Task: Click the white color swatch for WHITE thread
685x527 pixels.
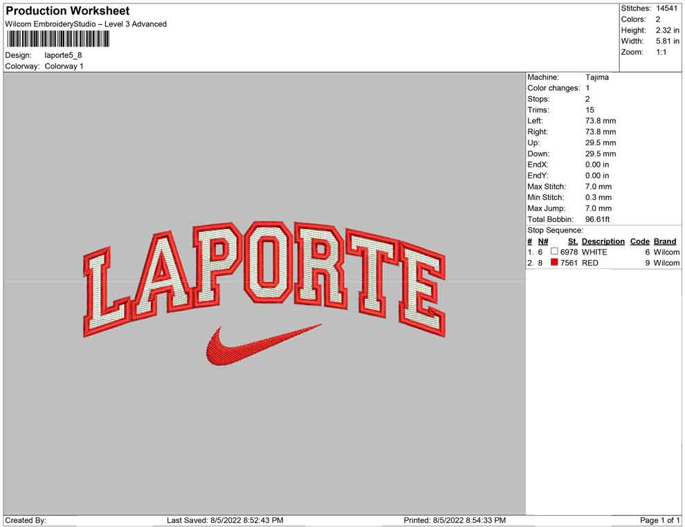Action: [554, 252]
